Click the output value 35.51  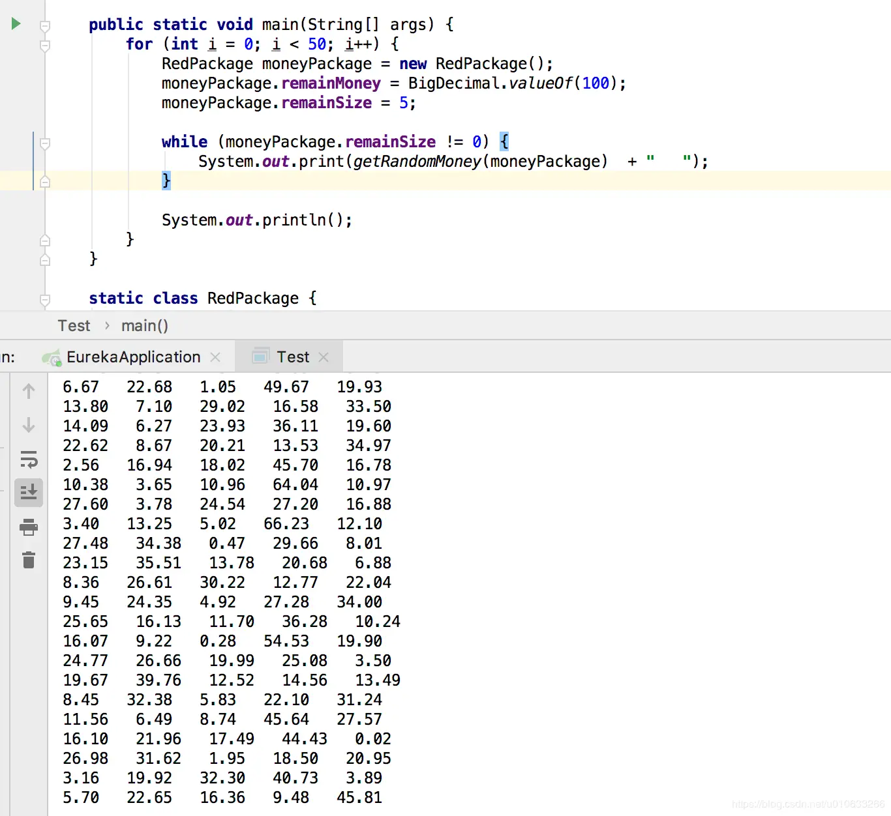(x=159, y=563)
